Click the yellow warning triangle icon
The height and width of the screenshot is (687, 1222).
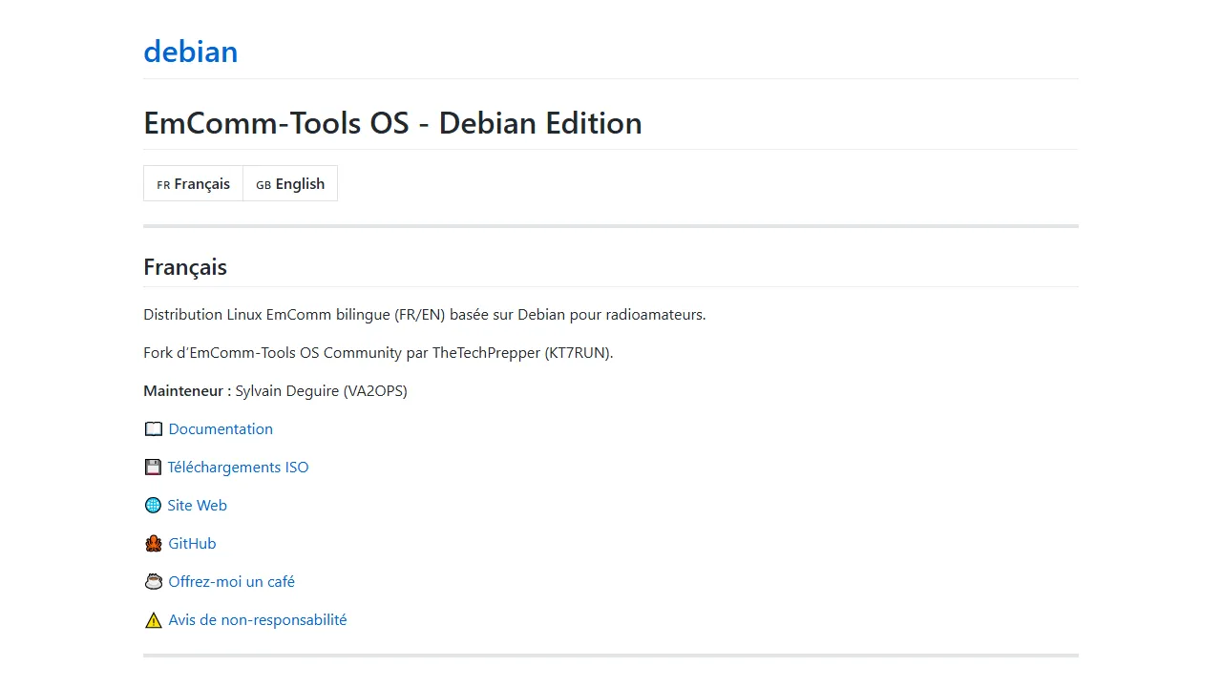click(154, 620)
